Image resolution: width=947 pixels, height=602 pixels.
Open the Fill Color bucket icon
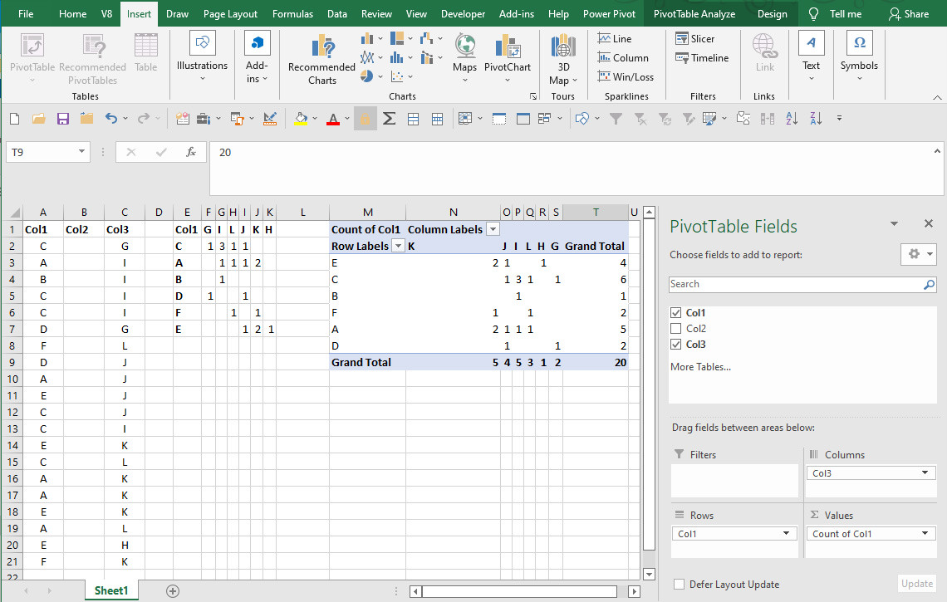click(301, 119)
